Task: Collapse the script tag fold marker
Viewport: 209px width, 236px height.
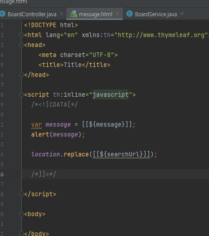Action: [x=21, y=95]
